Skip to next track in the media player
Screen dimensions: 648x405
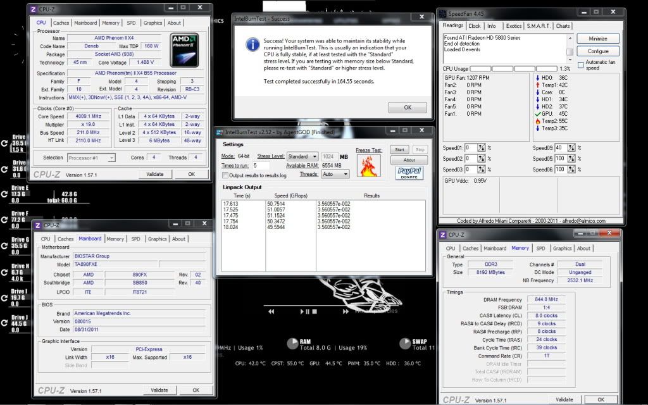coord(346,311)
